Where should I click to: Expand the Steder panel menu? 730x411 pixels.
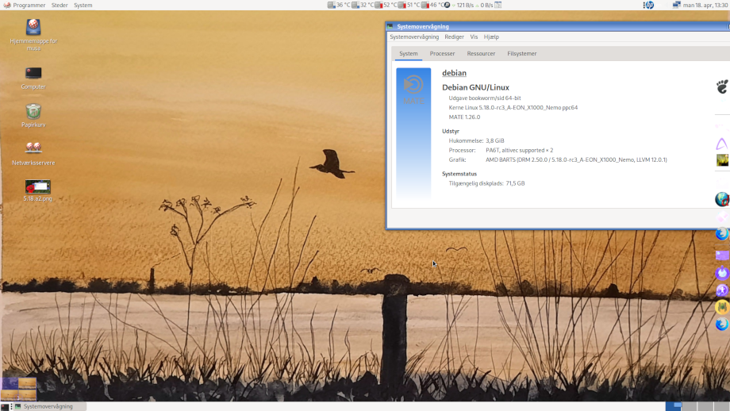tap(60, 5)
